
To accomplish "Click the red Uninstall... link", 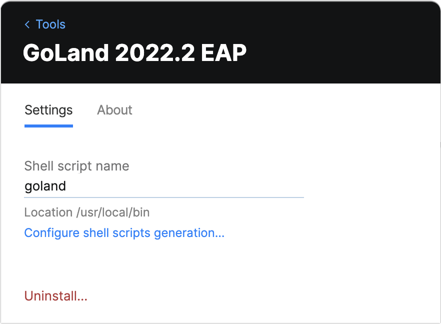I will [x=55, y=296].
